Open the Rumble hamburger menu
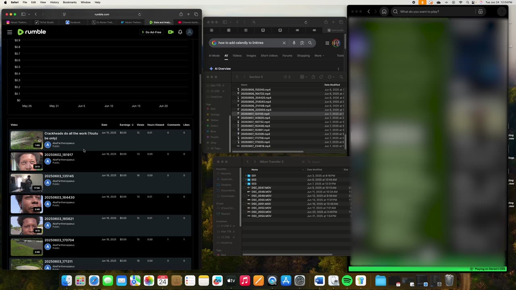This screenshot has height=290, width=516. (10, 32)
